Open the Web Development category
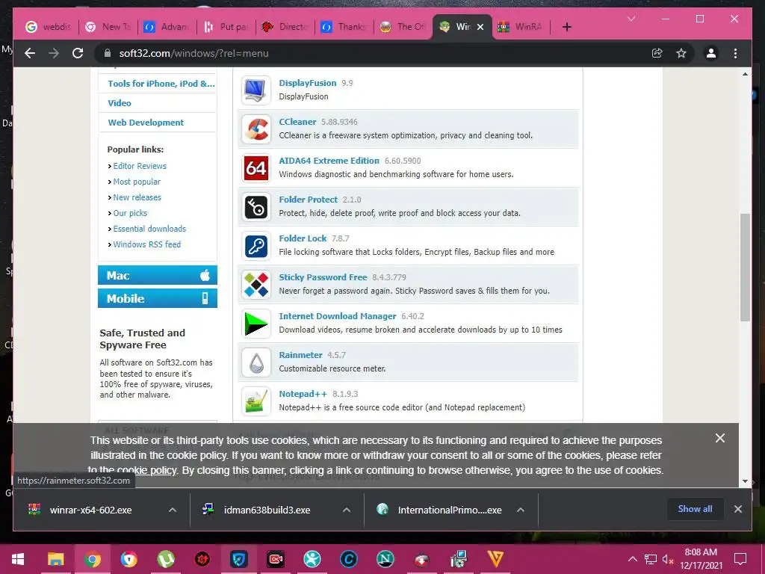 146,123
